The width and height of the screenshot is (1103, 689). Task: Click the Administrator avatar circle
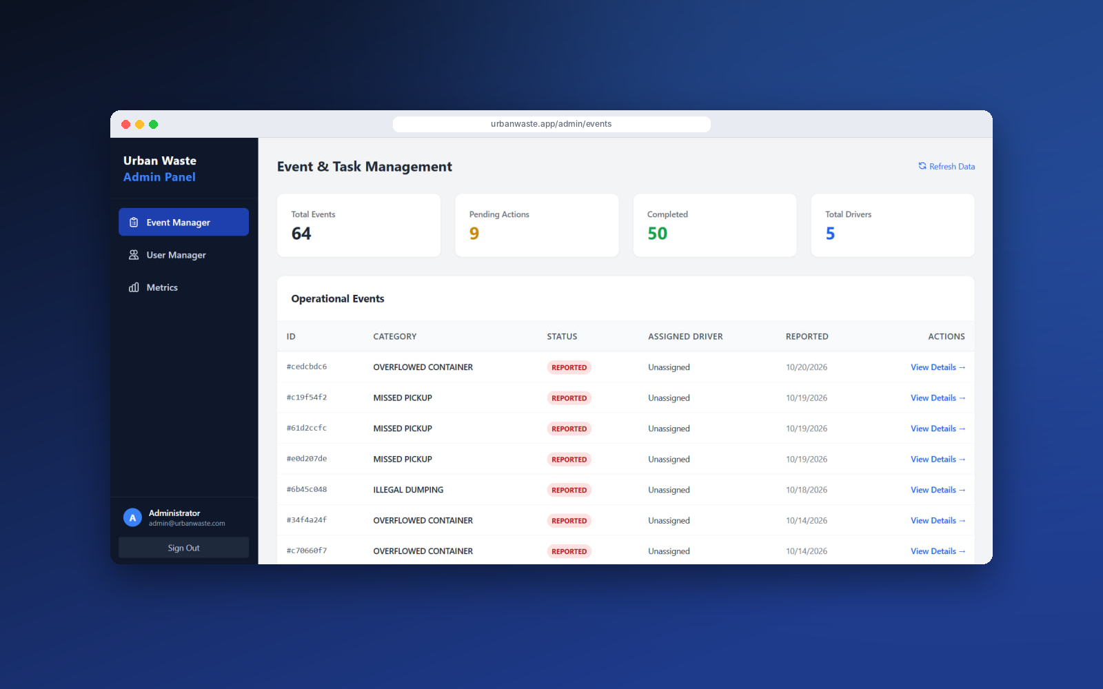(132, 517)
